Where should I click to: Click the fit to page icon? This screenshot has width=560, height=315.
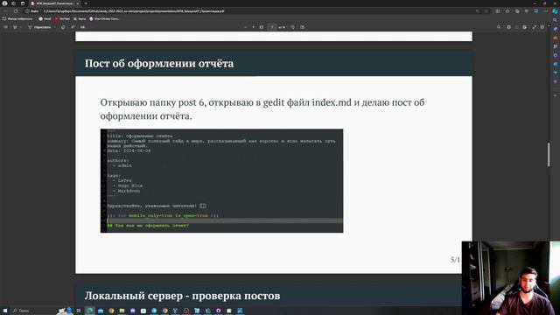pos(262,27)
